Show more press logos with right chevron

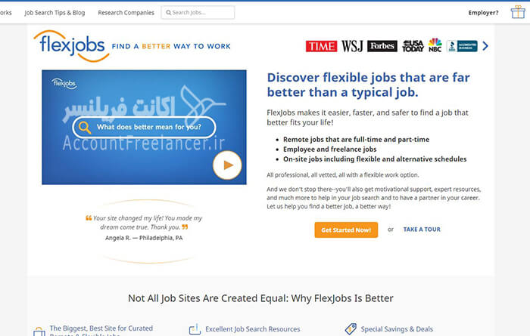coord(485,46)
